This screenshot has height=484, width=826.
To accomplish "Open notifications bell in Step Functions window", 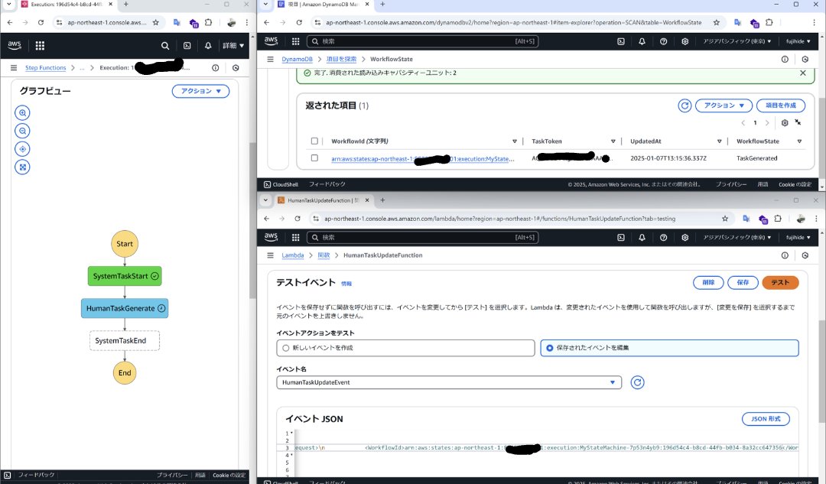I will coord(208,46).
